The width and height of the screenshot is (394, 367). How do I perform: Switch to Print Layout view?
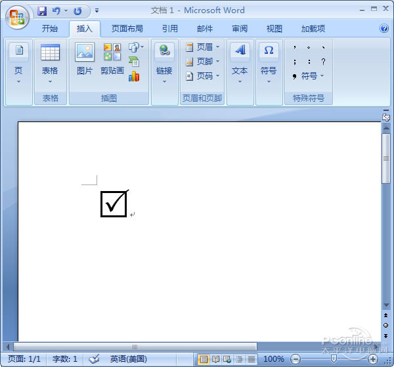tap(204, 359)
